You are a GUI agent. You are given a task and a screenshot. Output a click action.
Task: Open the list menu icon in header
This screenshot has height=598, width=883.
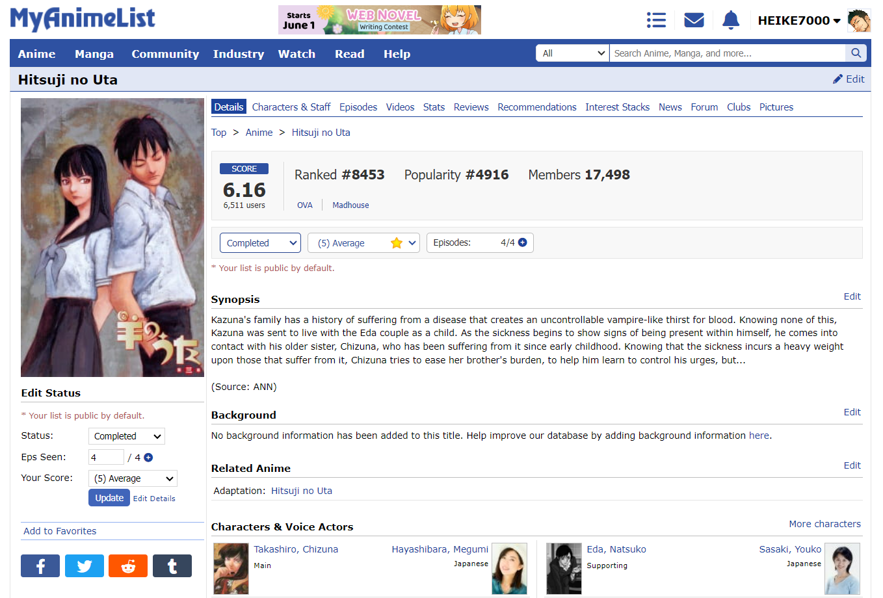pos(656,20)
